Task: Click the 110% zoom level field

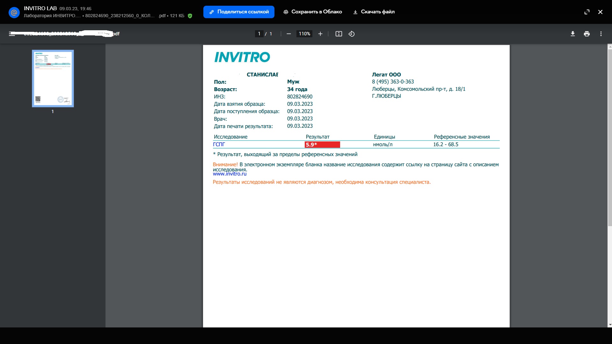Action: click(304, 34)
